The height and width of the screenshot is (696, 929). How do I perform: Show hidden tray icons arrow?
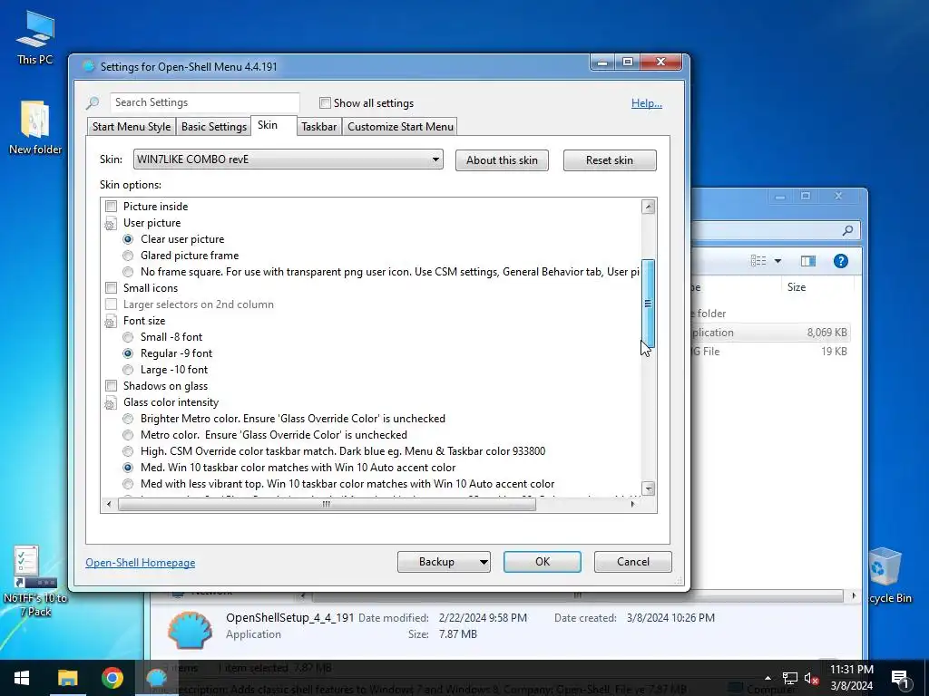click(x=768, y=678)
